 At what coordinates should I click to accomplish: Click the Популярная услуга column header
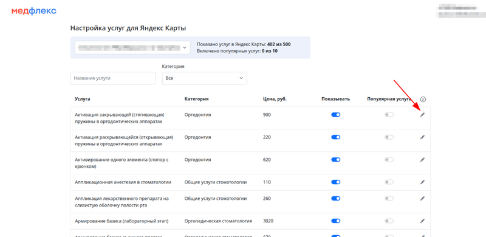click(x=389, y=99)
